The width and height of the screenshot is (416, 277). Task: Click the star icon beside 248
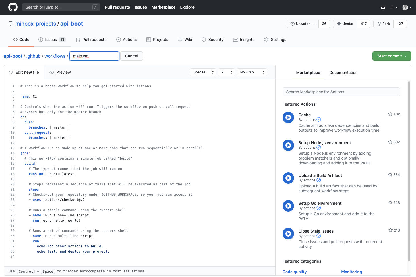tap(390, 202)
